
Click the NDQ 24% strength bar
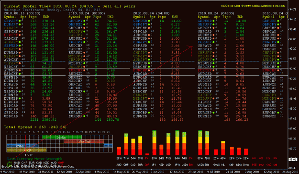(239, 151)
